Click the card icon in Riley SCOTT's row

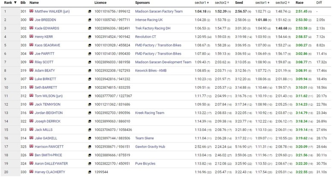(90, 62)
